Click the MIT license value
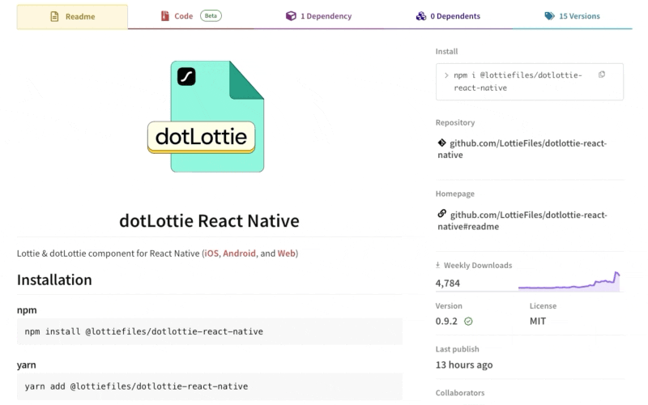The image size is (648, 405). (x=538, y=321)
